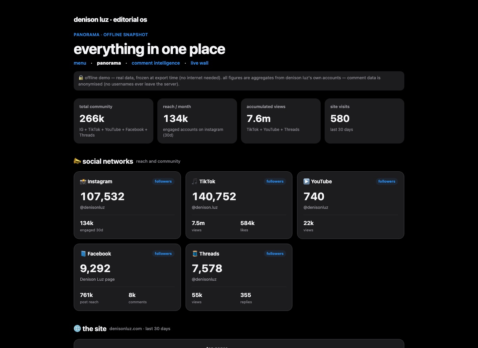Click the Facebook followers badge
This screenshot has height=348, width=478.
click(163, 254)
